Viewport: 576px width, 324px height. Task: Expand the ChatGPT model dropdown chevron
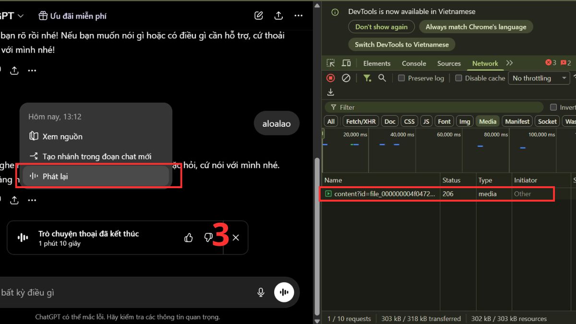(21, 16)
